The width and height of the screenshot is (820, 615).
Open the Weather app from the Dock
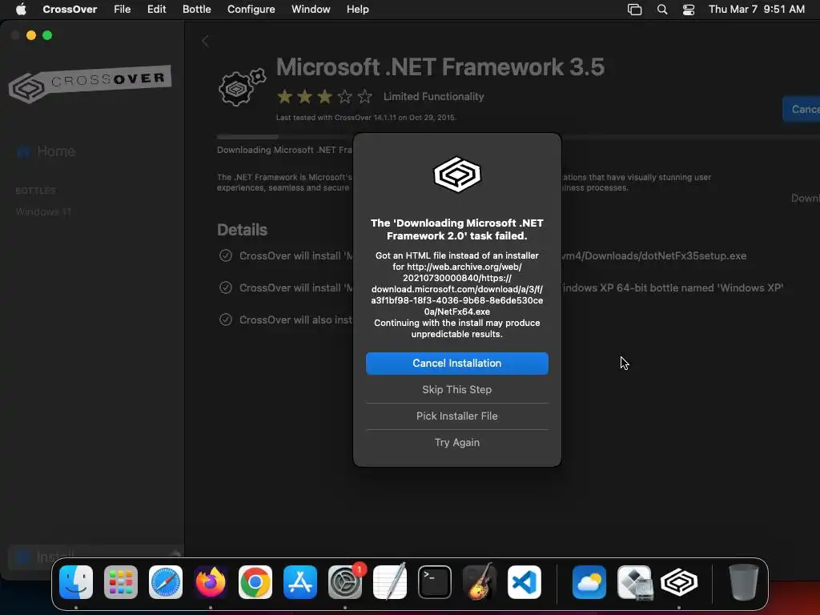(x=589, y=582)
